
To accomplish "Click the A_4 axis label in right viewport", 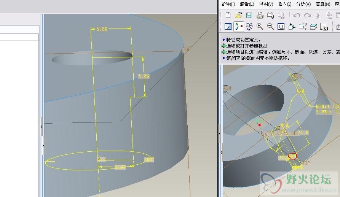I will (x=227, y=88).
